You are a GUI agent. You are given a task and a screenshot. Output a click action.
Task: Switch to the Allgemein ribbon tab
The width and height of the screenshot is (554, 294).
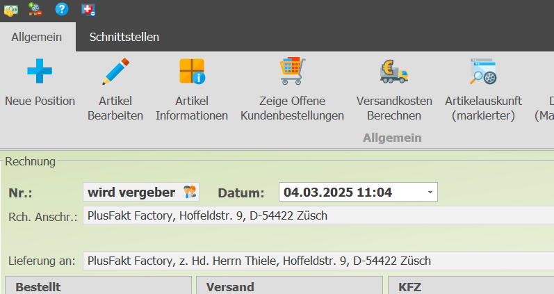tap(37, 37)
